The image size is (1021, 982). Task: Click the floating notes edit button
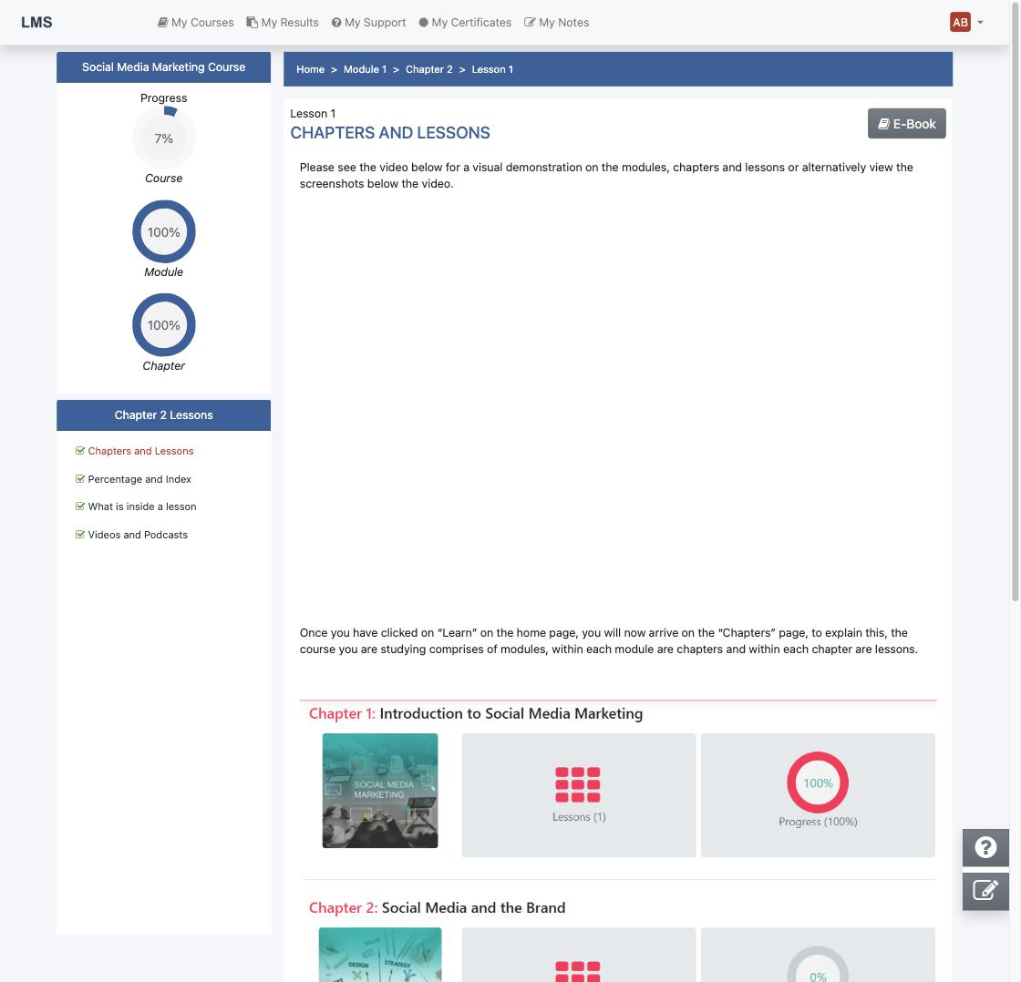pos(985,890)
